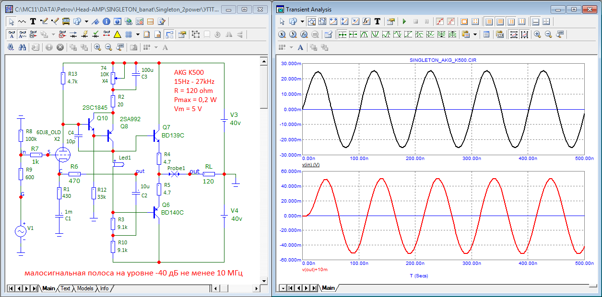
Task: Select the bold T text tool in analysis window
Action: (378, 22)
